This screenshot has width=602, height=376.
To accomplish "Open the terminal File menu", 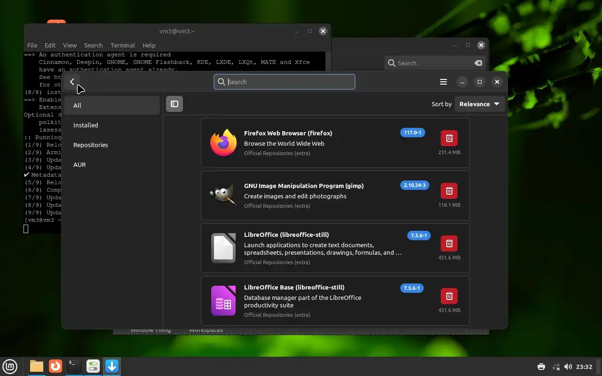I will [32, 45].
